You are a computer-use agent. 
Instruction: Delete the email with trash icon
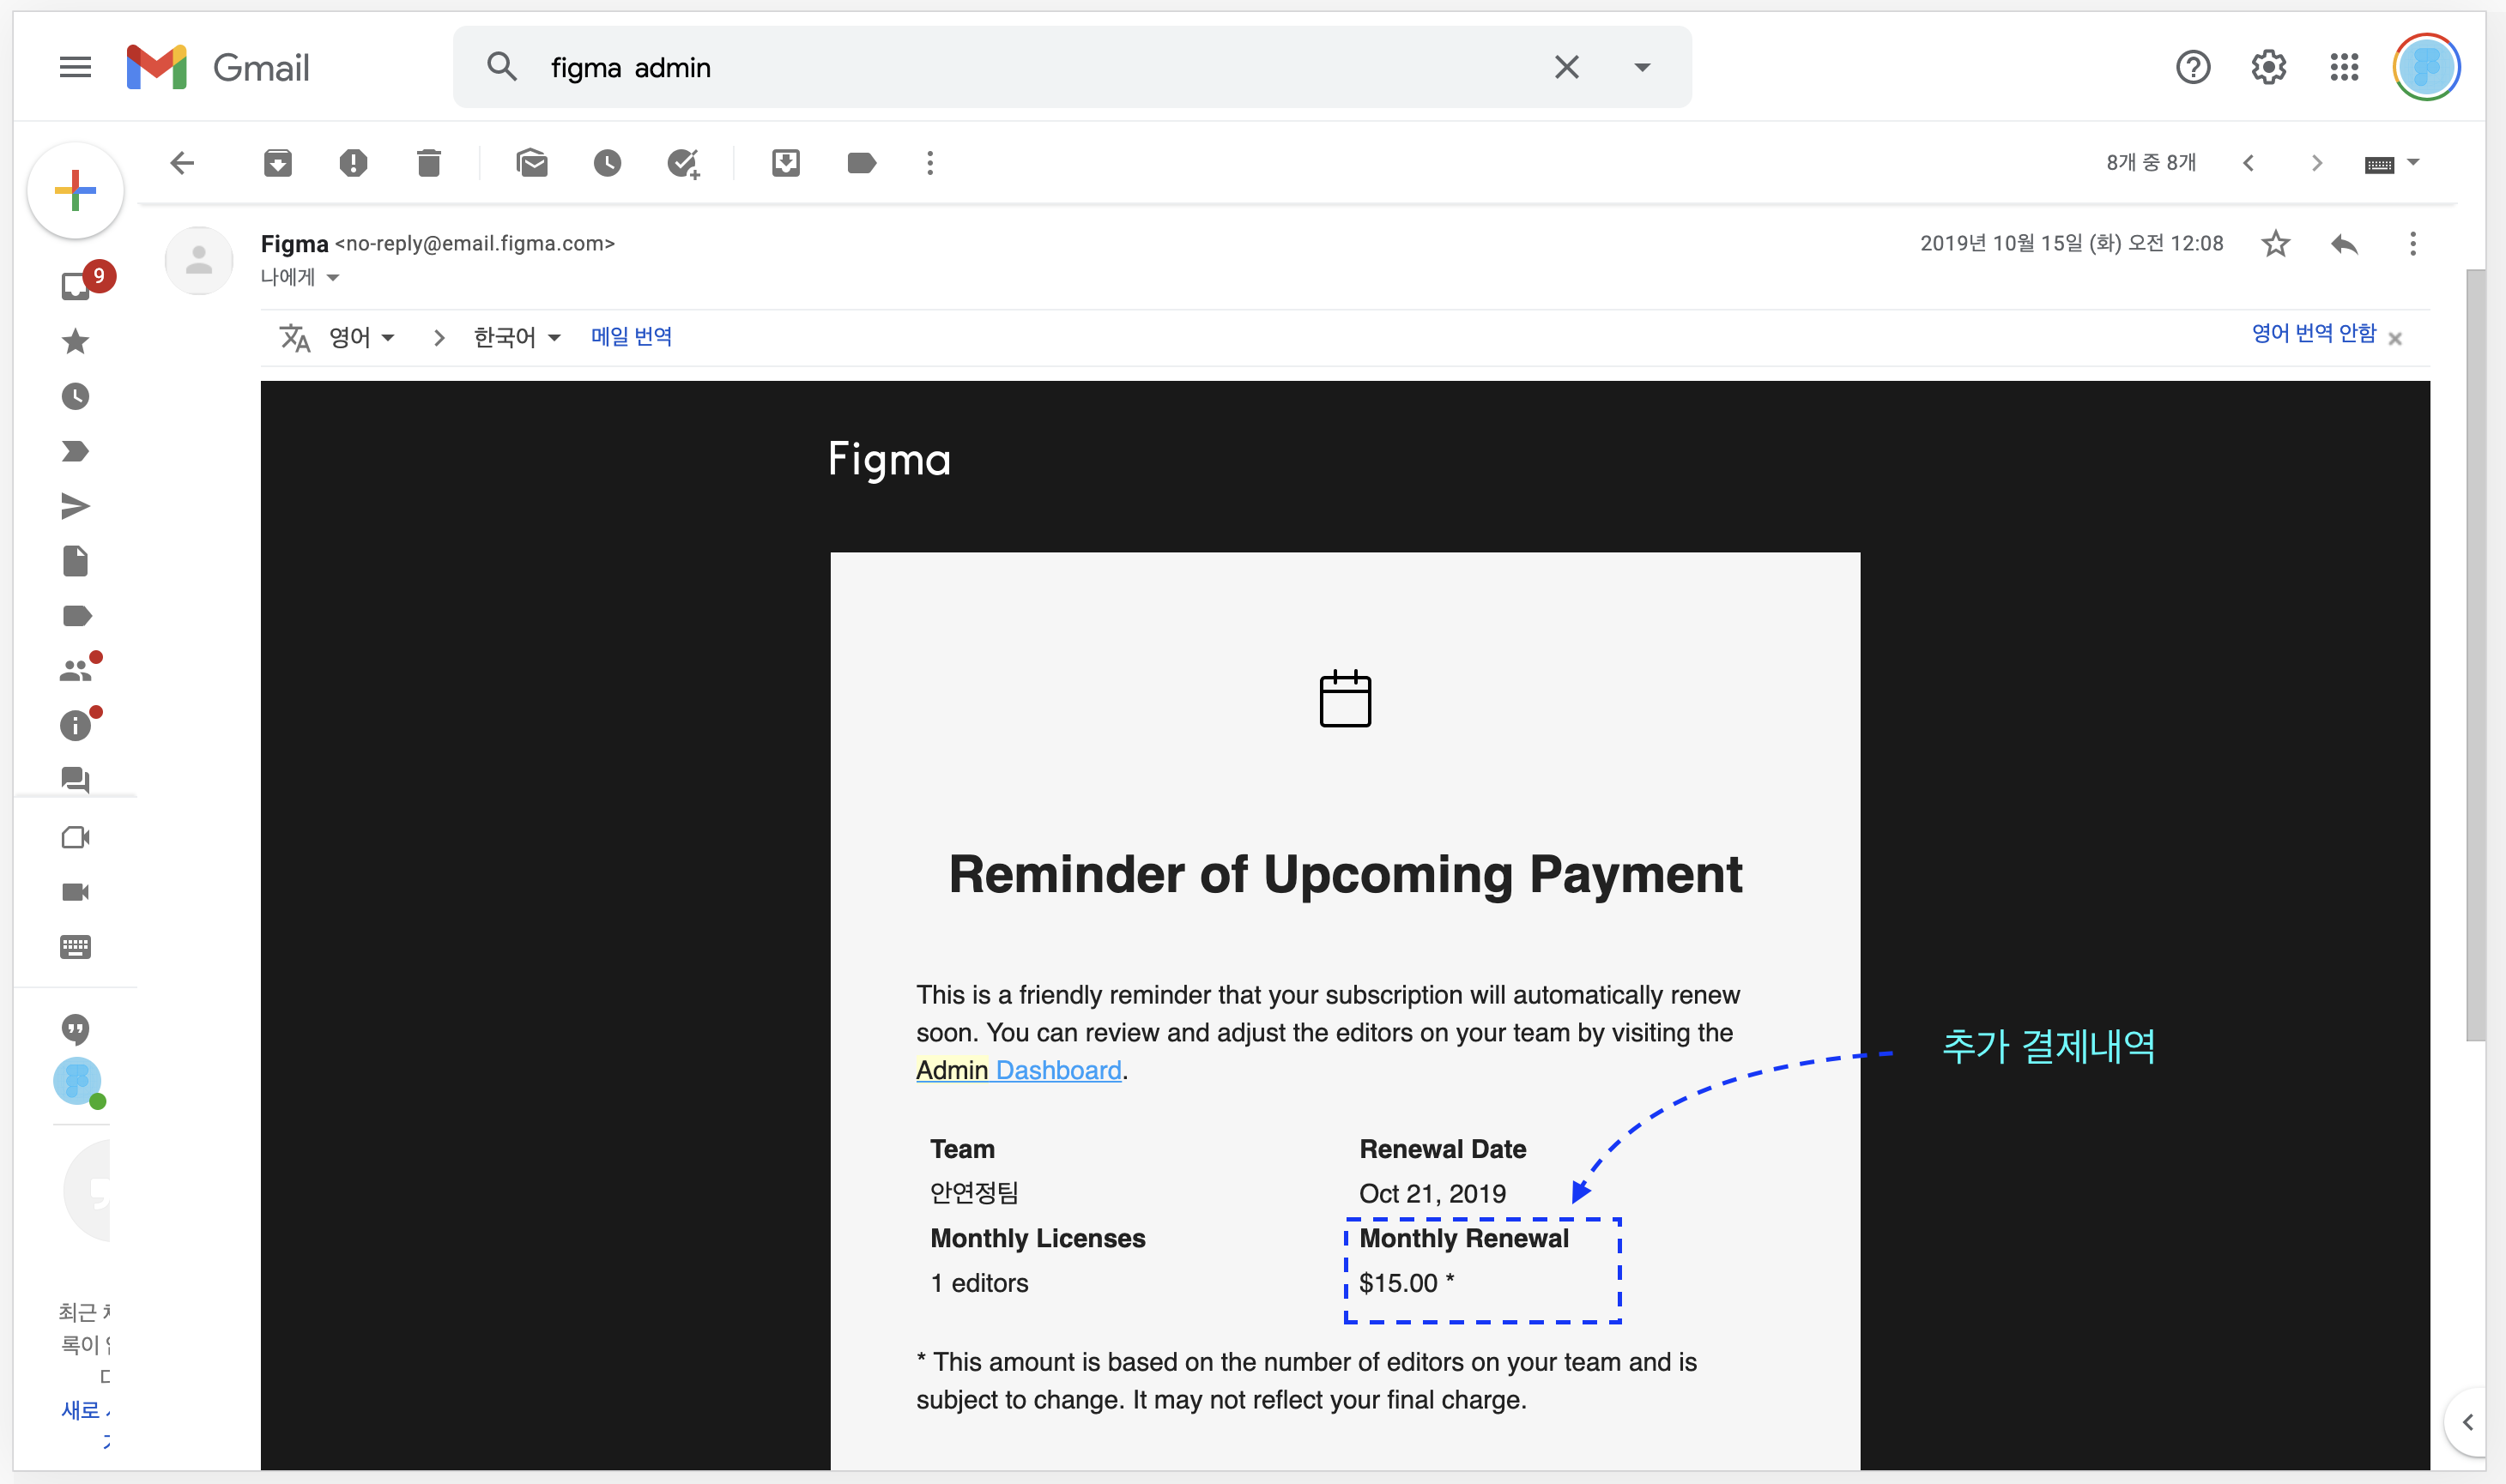click(429, 163)
